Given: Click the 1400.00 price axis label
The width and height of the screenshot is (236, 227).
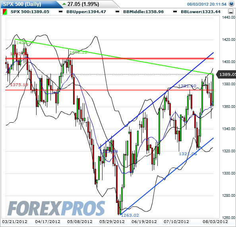Looking at the screenshot, I should (228, 62).
